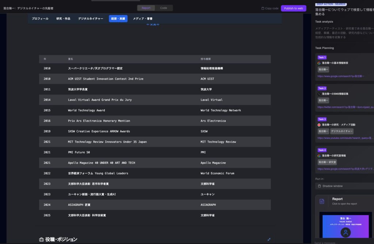Screen dimensions: 374x244
Task: Click Laval Virtual Award Grand Prix du Jury
Action: coord(100,100)
